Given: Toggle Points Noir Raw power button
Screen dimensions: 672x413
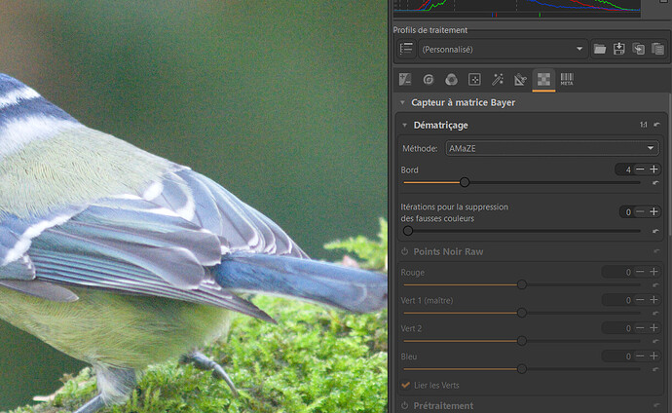Looking at the screenshot, I should [404, 252].
